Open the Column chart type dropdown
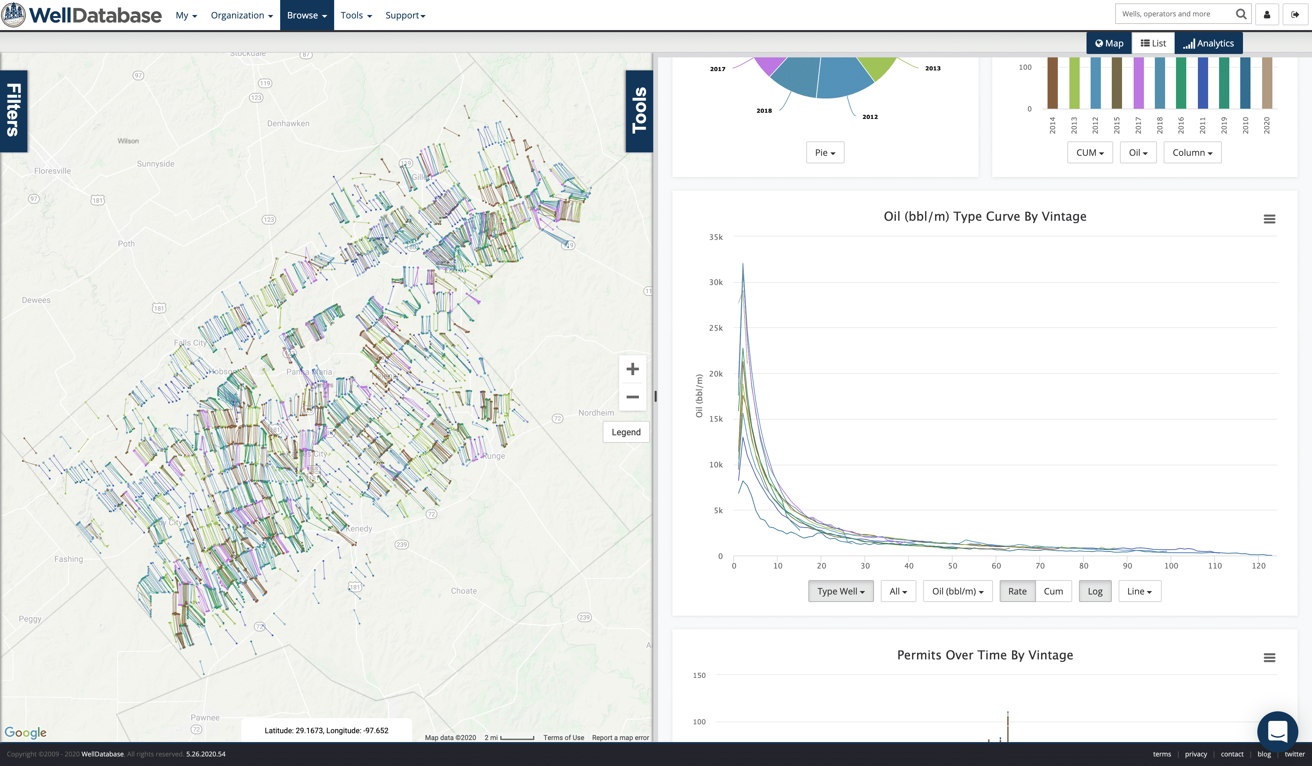Image resolution: width=1312 pixels, height=766 pixels. click(1192, 153)
